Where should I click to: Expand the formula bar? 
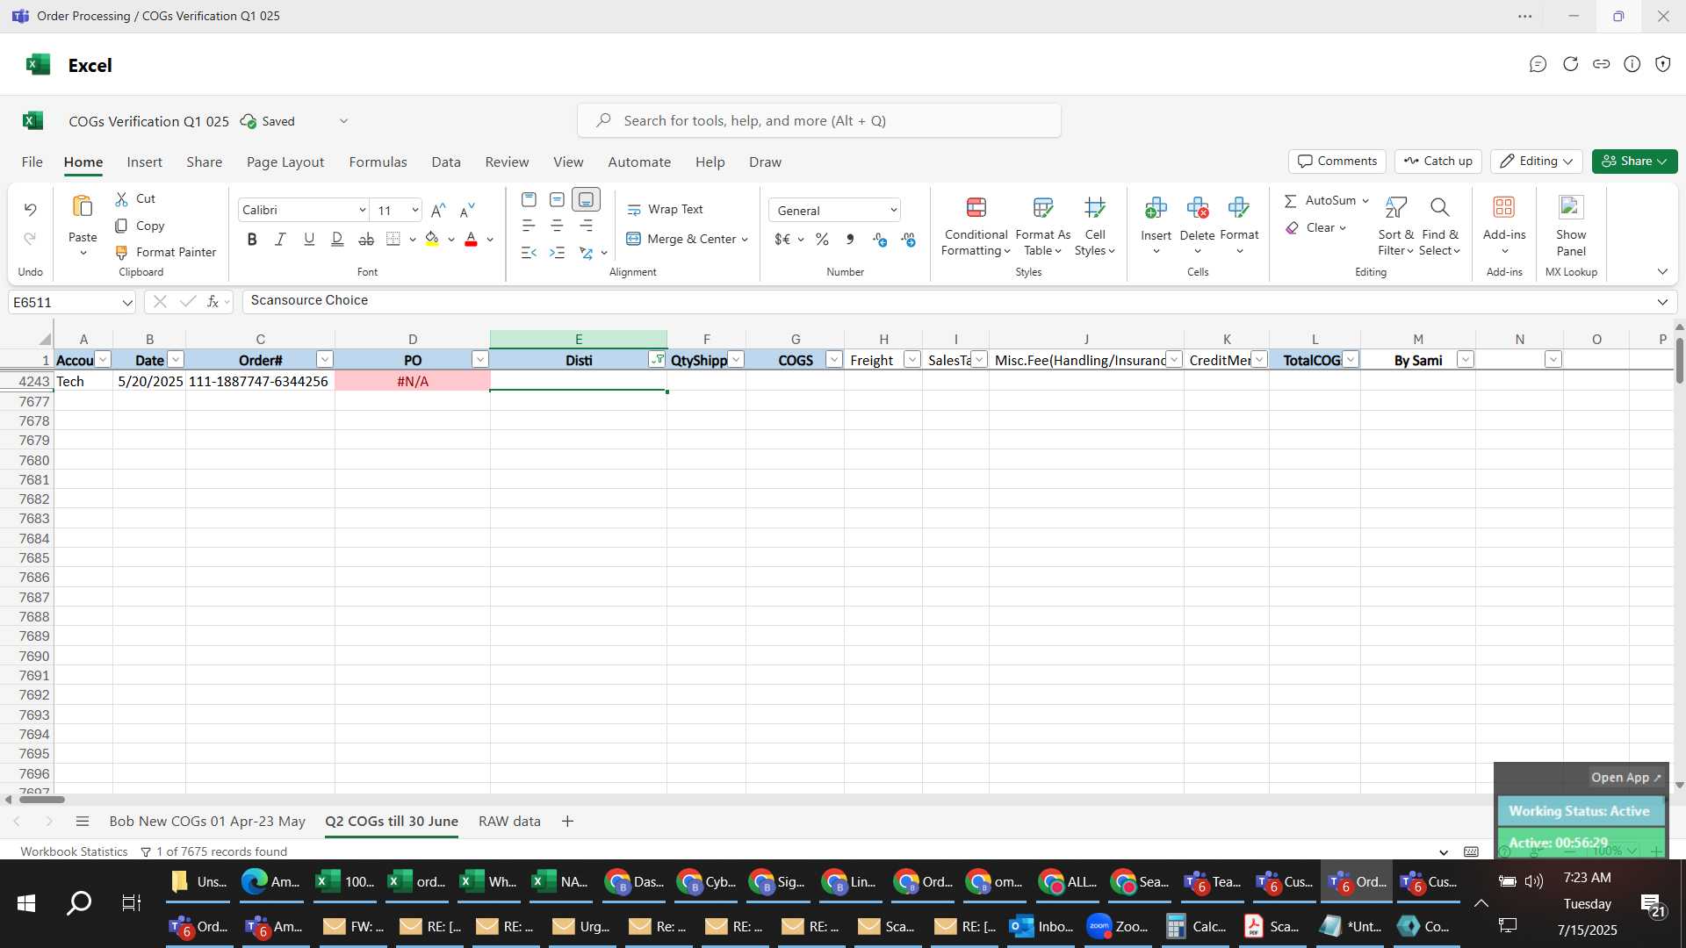tap(1662, 302)
